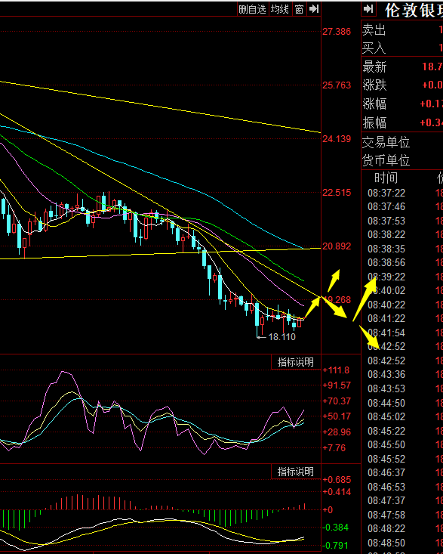443x554 pixels.
Task: Select the 08:37:22 tick row
Action: pos(402,193)
